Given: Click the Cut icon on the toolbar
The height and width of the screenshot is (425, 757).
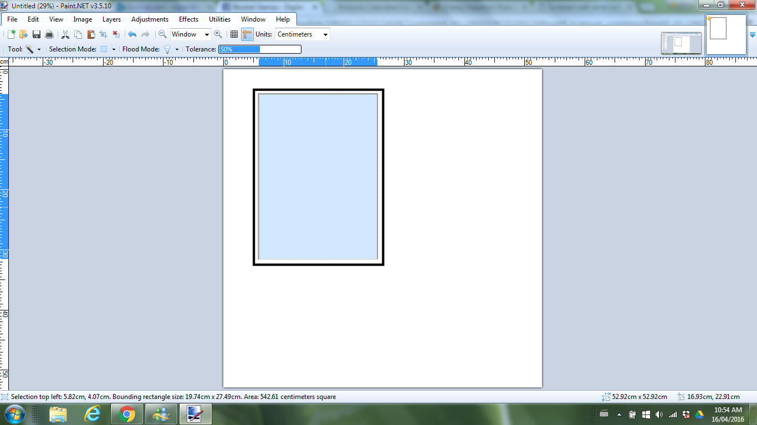Looking at the screenshot, I should pos(65,34).
